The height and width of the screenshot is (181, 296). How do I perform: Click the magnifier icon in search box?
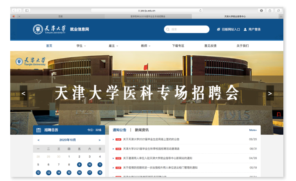coord(168,29)
